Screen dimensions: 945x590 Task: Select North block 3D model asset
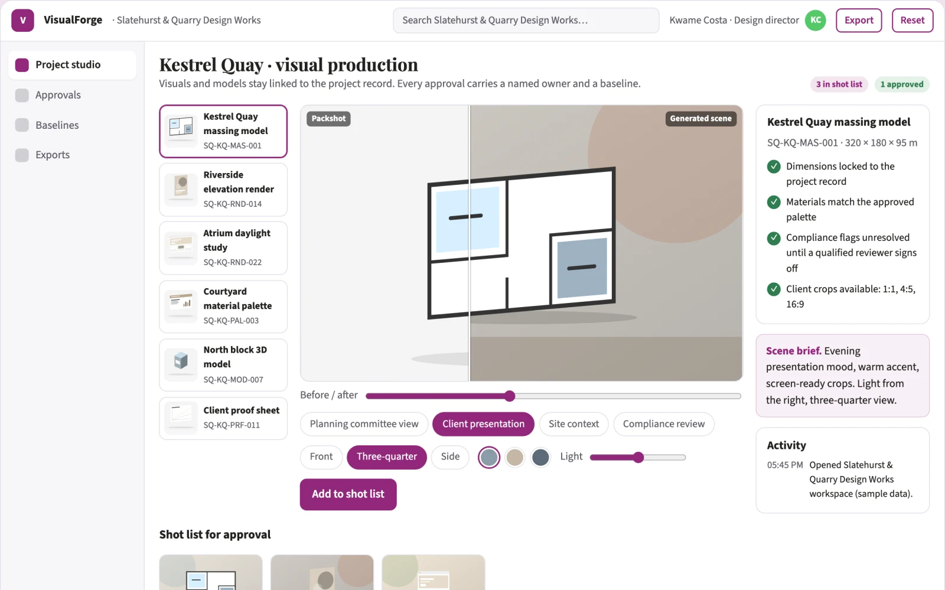pyautogui.click(x=223, y=365)
